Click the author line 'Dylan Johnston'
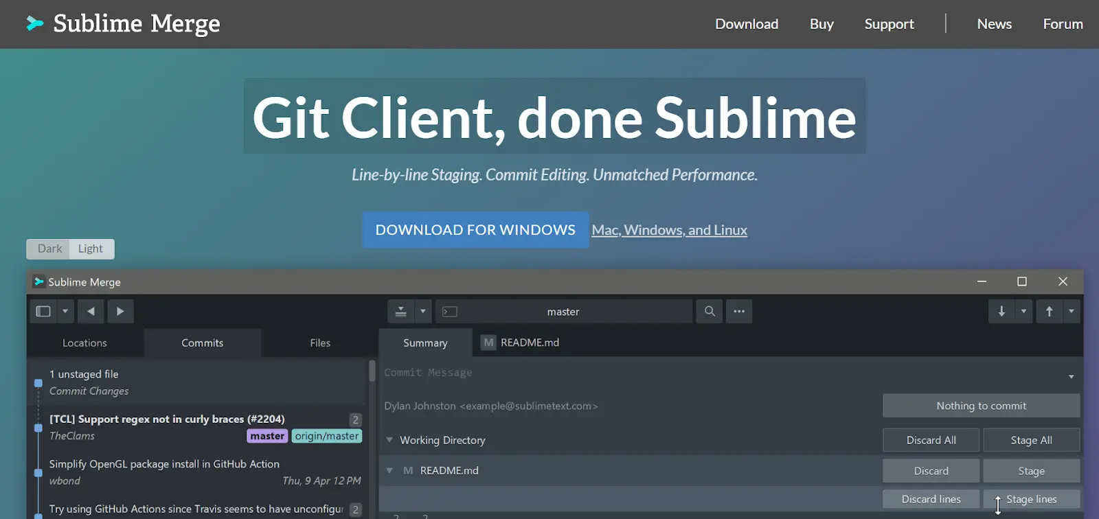1099x519 pixels. (x=491, y=406)
